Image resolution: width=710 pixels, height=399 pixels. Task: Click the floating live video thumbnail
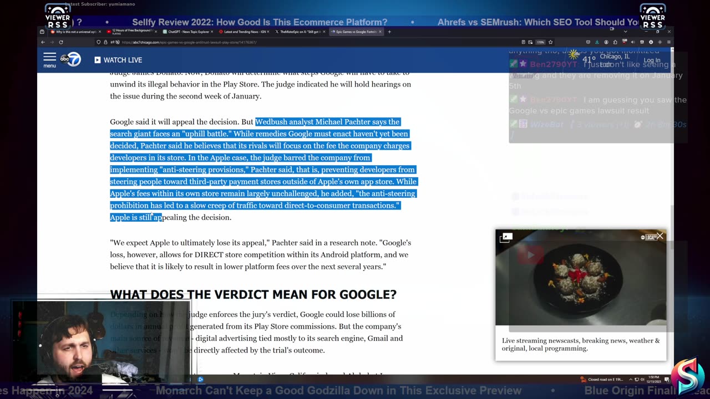581,277
